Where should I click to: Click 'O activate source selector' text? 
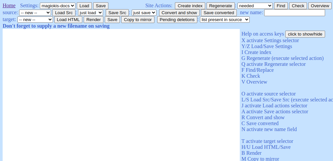[269, 94]
